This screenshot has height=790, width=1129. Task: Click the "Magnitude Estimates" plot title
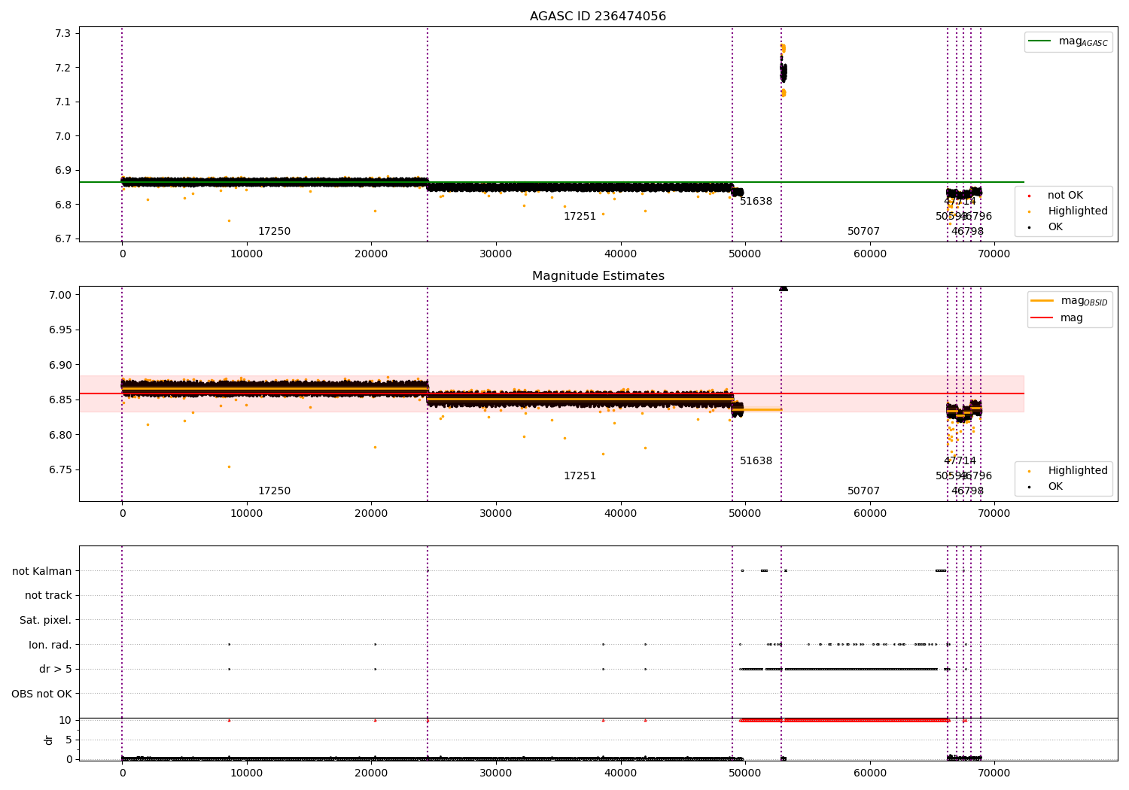[598, 276]
